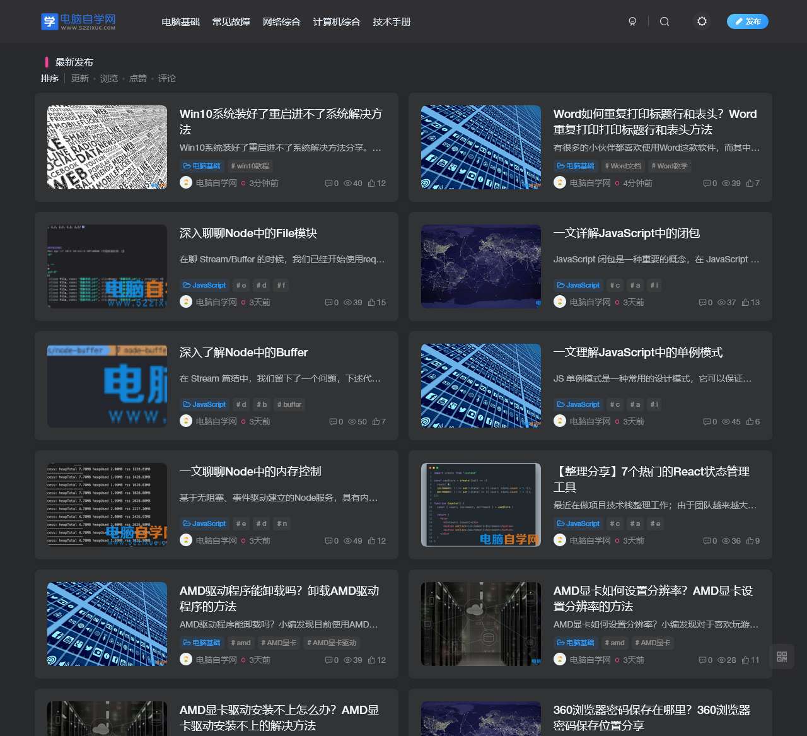Viewport: 807px width, 736px height.
Task: Select the # buffer tag
Action: [x=289, y=404]
